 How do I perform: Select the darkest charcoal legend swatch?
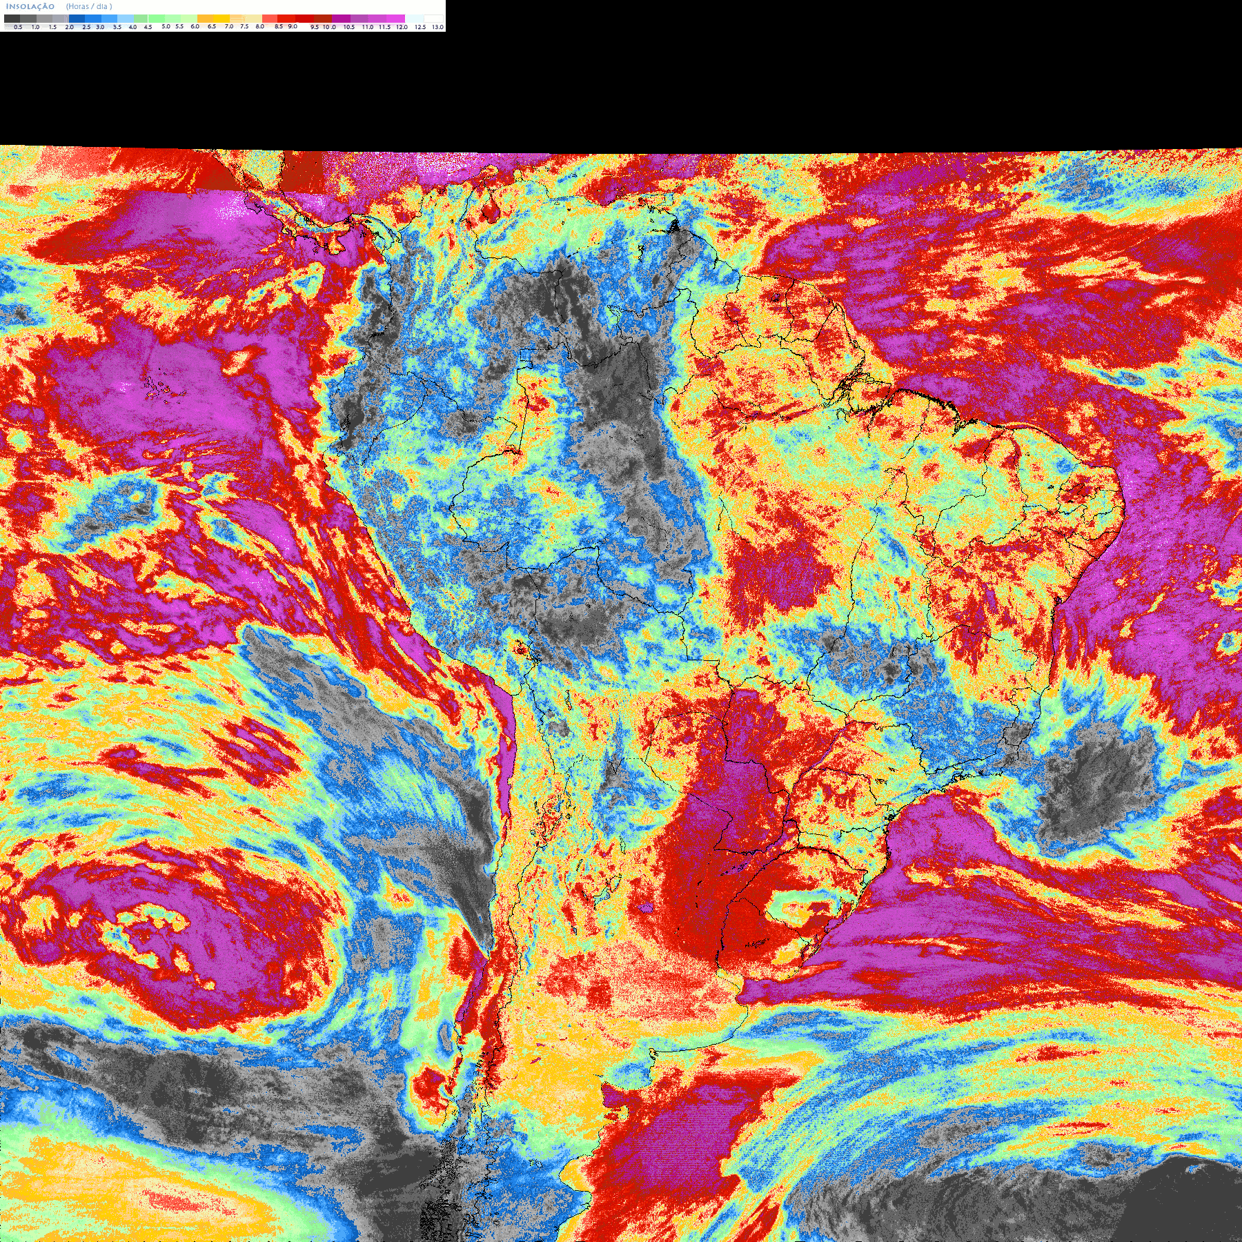[12, 19]
